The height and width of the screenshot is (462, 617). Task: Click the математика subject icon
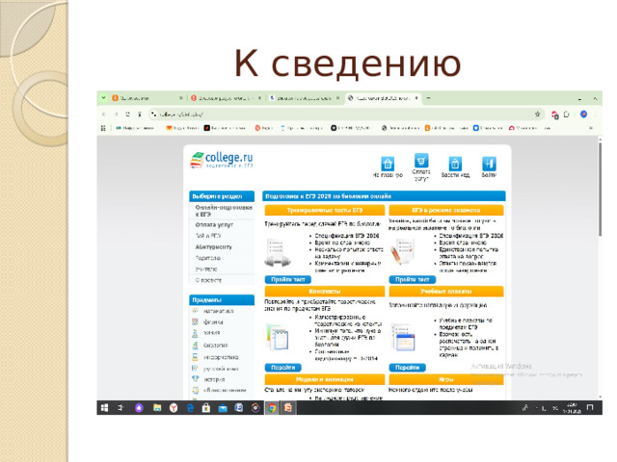(196, 311)
